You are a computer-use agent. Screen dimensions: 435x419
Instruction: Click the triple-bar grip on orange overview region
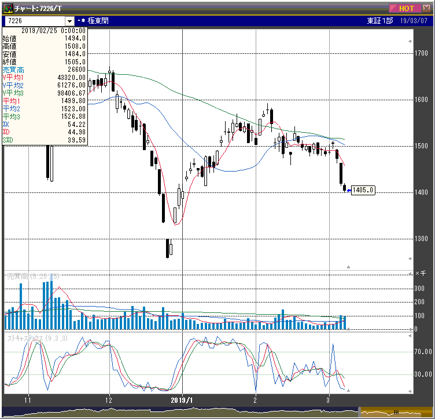[x=396, y=412]
